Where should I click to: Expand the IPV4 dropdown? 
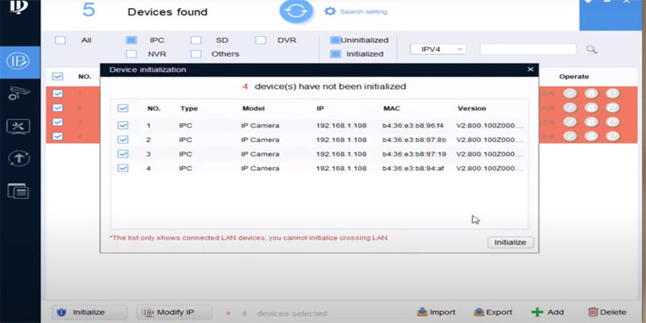tap(439, 49)
